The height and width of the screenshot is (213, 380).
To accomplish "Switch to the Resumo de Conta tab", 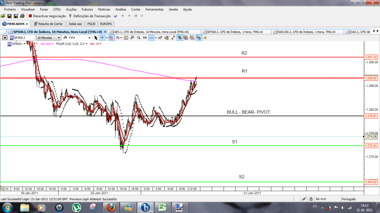I will click(48, 24).
